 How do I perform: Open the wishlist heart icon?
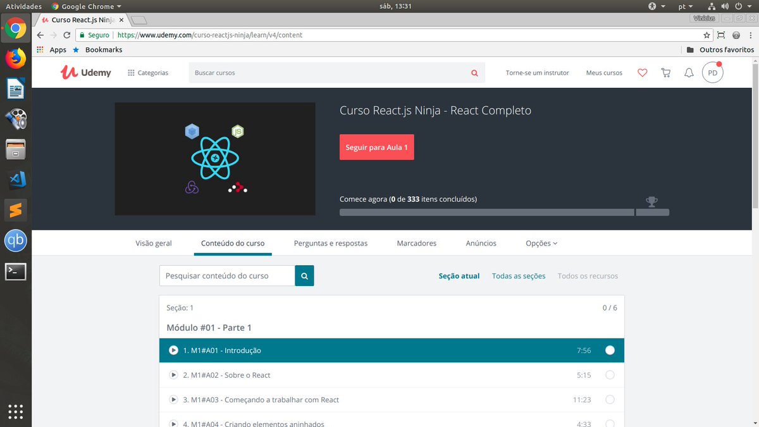coord(643,73)
